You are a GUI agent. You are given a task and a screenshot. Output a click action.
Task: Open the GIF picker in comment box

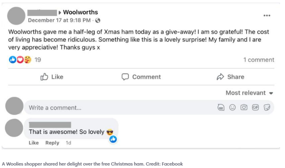[x=256, y=108]
